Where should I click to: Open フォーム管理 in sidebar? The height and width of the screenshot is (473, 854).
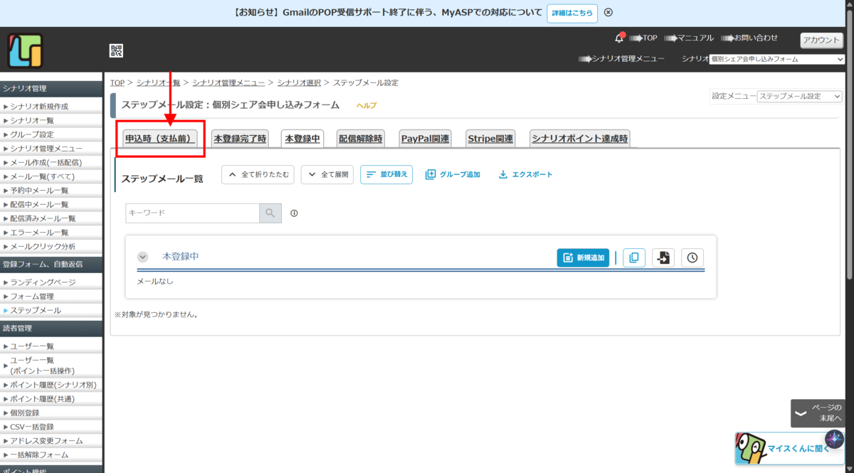click(x=32, y=297)
